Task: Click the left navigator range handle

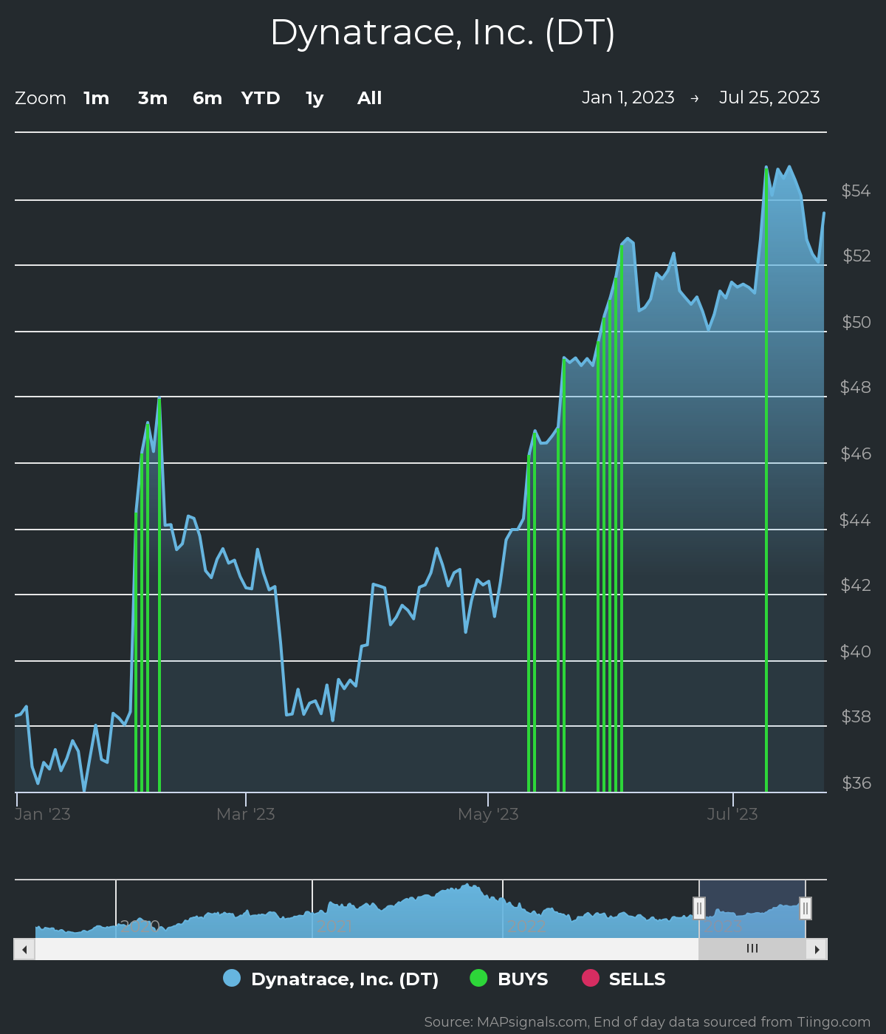Action: pos(699,908)
